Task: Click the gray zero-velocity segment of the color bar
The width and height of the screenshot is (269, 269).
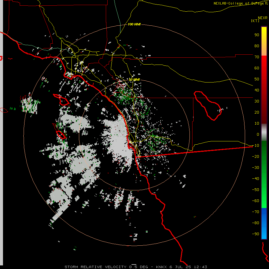Action: (264, 132)
